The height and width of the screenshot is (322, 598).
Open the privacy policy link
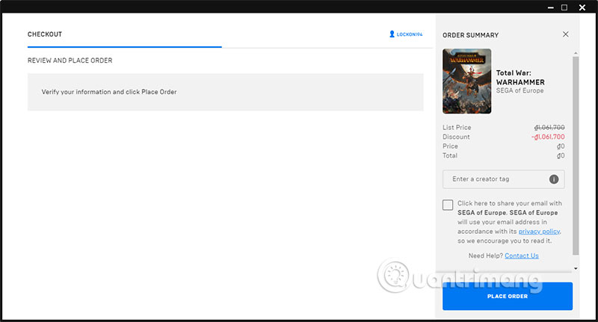539,232
